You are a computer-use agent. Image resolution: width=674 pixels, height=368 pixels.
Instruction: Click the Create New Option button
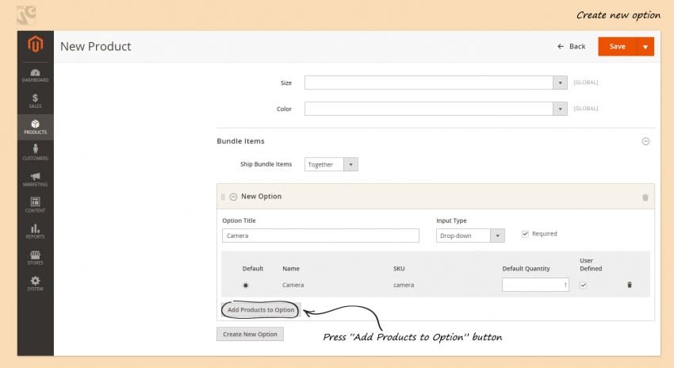click(x=250, y=334)
